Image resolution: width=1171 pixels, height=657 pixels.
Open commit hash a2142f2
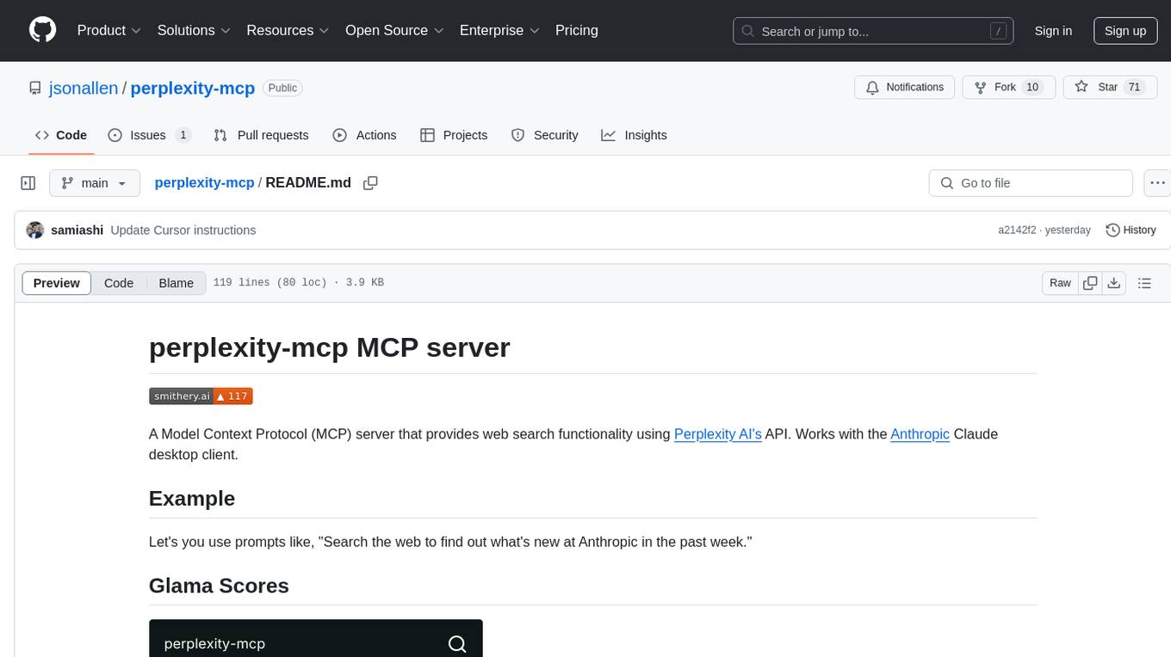1017,230
